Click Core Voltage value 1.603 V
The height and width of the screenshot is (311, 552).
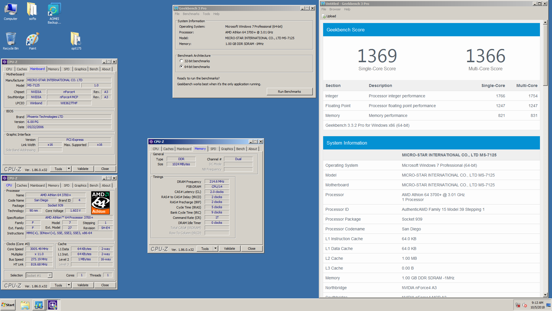tap(75, 211)
